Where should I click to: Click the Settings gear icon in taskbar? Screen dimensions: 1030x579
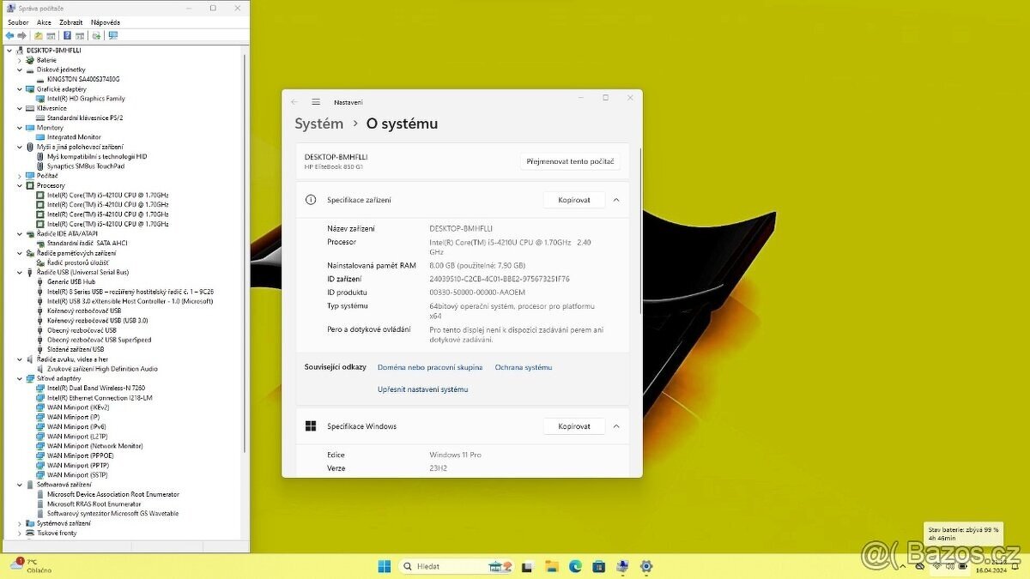click(x=646, y=566)
